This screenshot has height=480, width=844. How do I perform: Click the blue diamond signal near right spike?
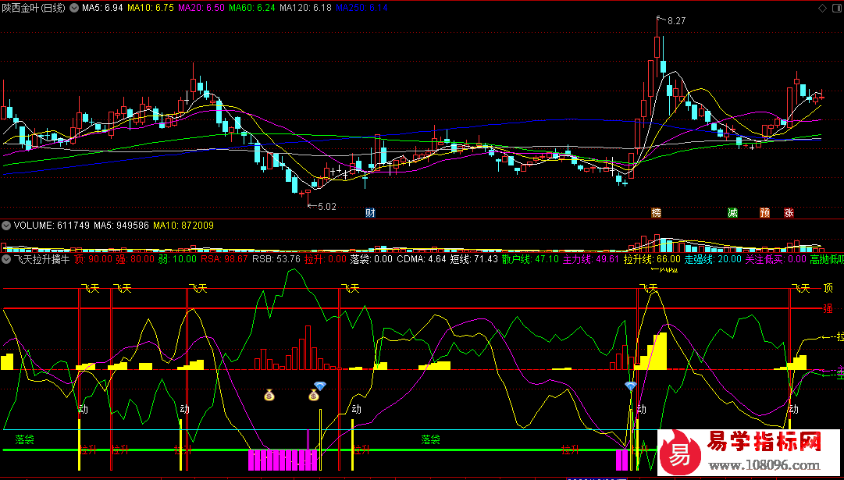(631, 386)
